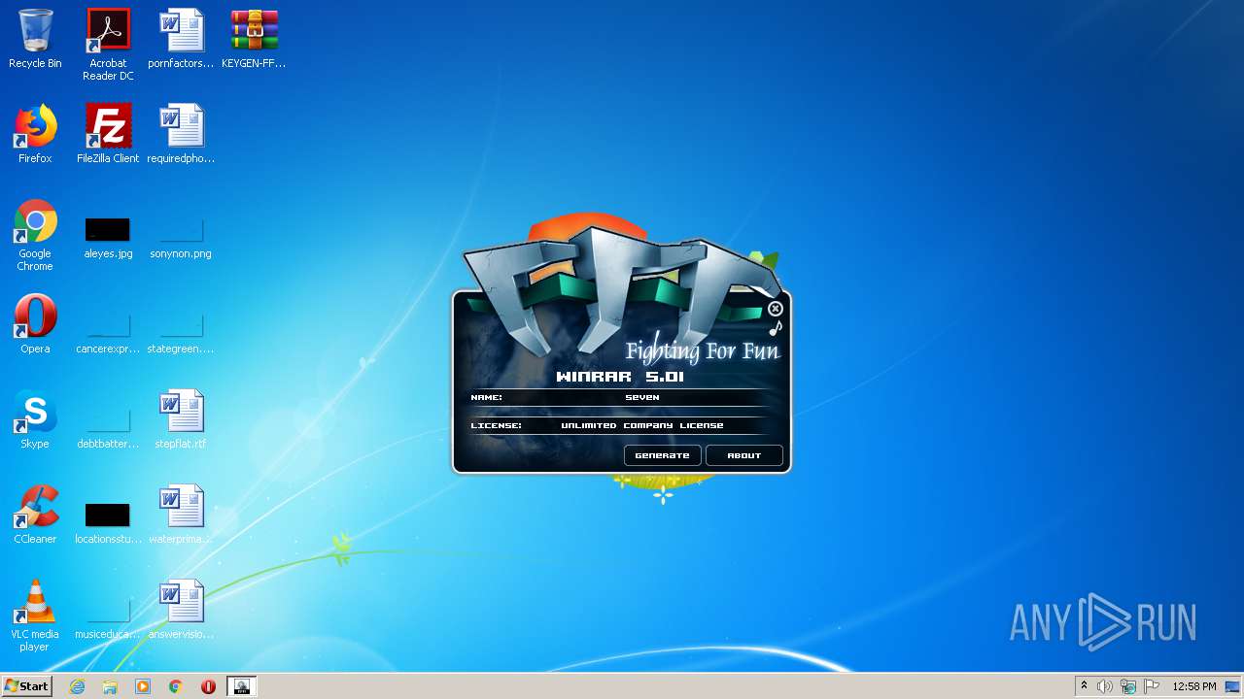Open the requiredpho Word document

(181, 135)
